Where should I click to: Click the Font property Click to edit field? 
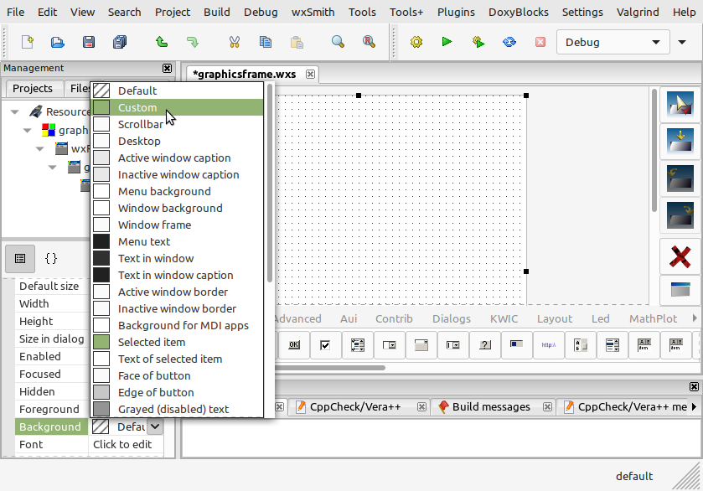(x=126, y=444)
